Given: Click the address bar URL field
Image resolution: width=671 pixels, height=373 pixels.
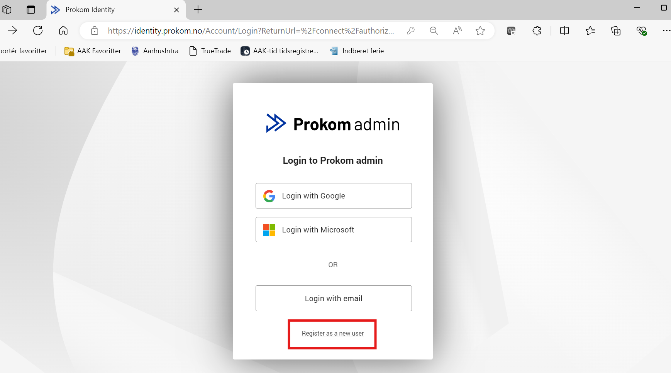Looking at the screenshot, I should coord(251,31).
